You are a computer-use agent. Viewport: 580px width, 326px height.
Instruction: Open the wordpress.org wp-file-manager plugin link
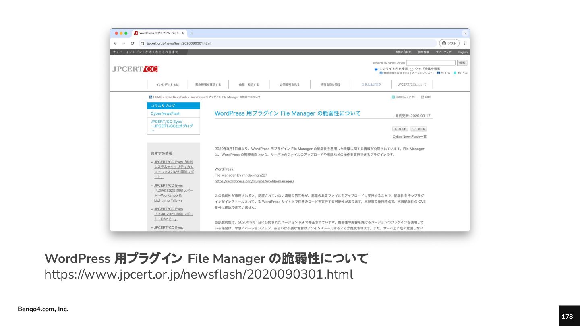(x=254, y=181)
